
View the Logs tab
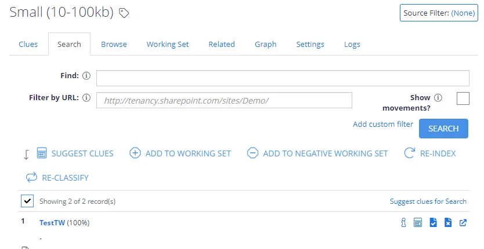tap(352, 45)
